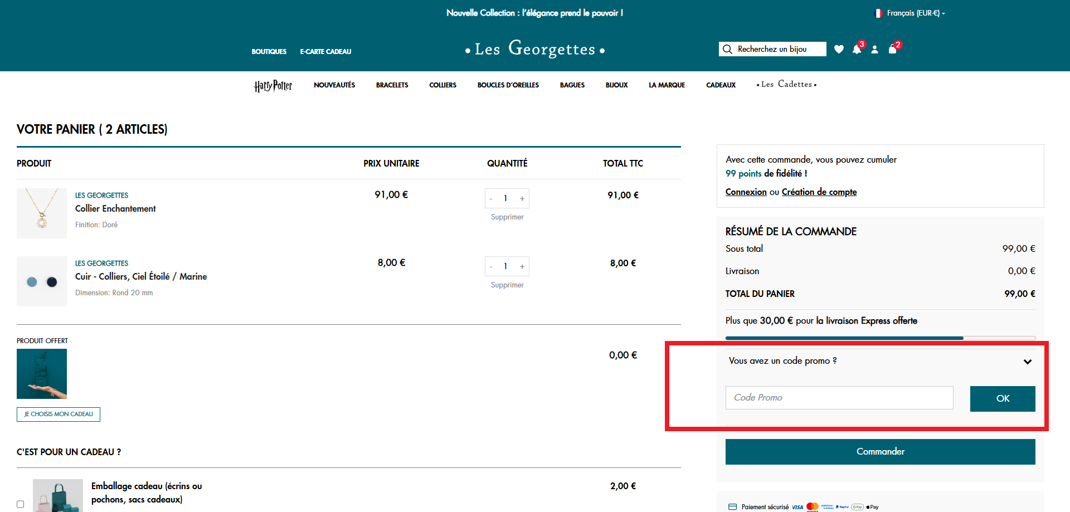Remove Cuir Colliers item via Supprimer
Image resolution: width=1070 pixels, height=512 pixels.
[507, 285]
